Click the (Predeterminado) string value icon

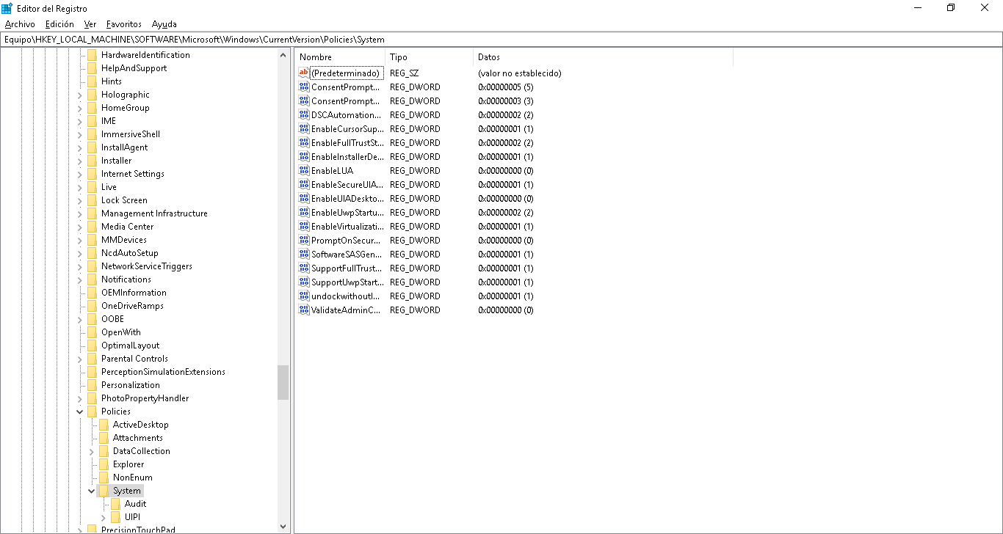[x=304, y=73]
